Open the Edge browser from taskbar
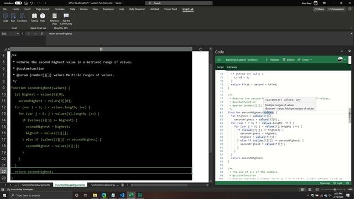The image size is (354, 199). [104, 195]
